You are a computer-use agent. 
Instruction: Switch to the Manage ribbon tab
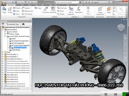tap(46, 5)
